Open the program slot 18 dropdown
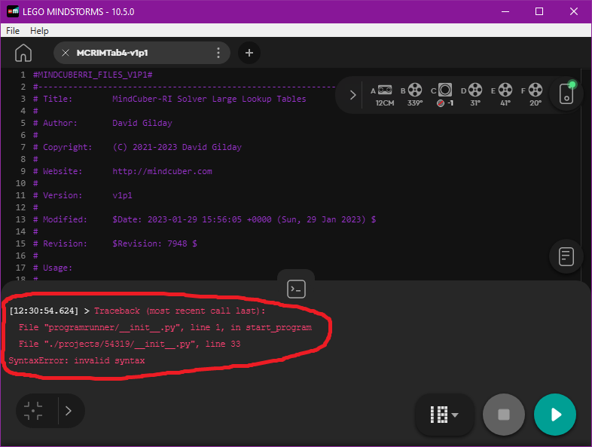Screen dimensions: 592x447 [x=444, y=414]
